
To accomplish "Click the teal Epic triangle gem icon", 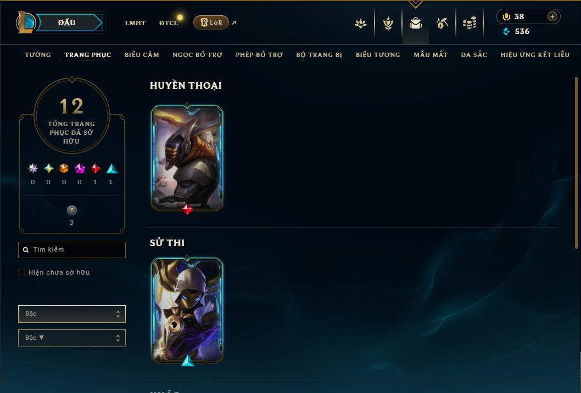I will click(111, 169).
